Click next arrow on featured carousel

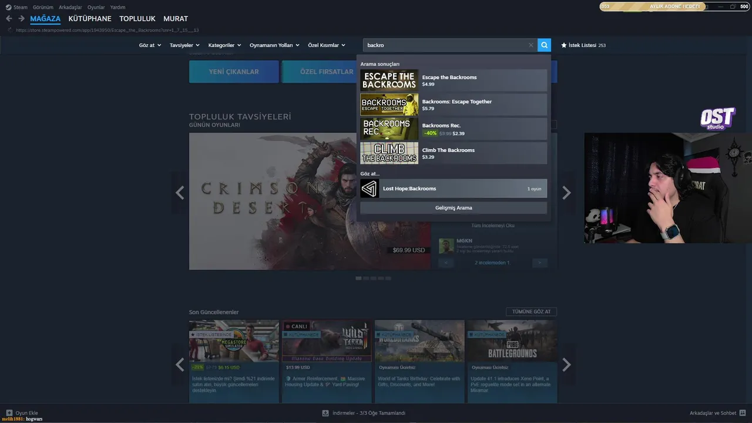point(566,192)
